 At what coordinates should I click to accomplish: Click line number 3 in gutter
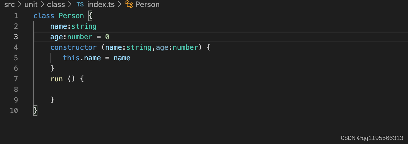point(16,37)
